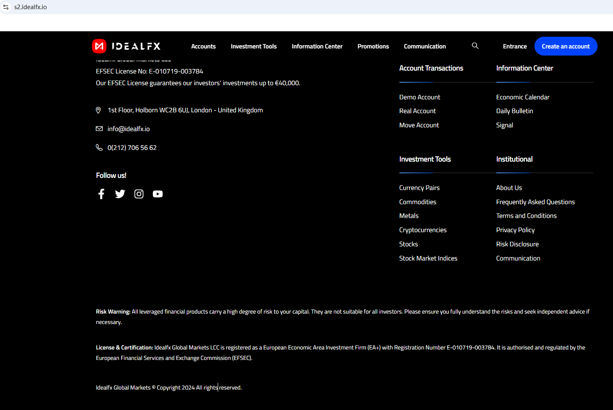This screenshot has width=613, height=410.
Task: Go to Stock Market Indices page
Action: (x=428, y=258)
